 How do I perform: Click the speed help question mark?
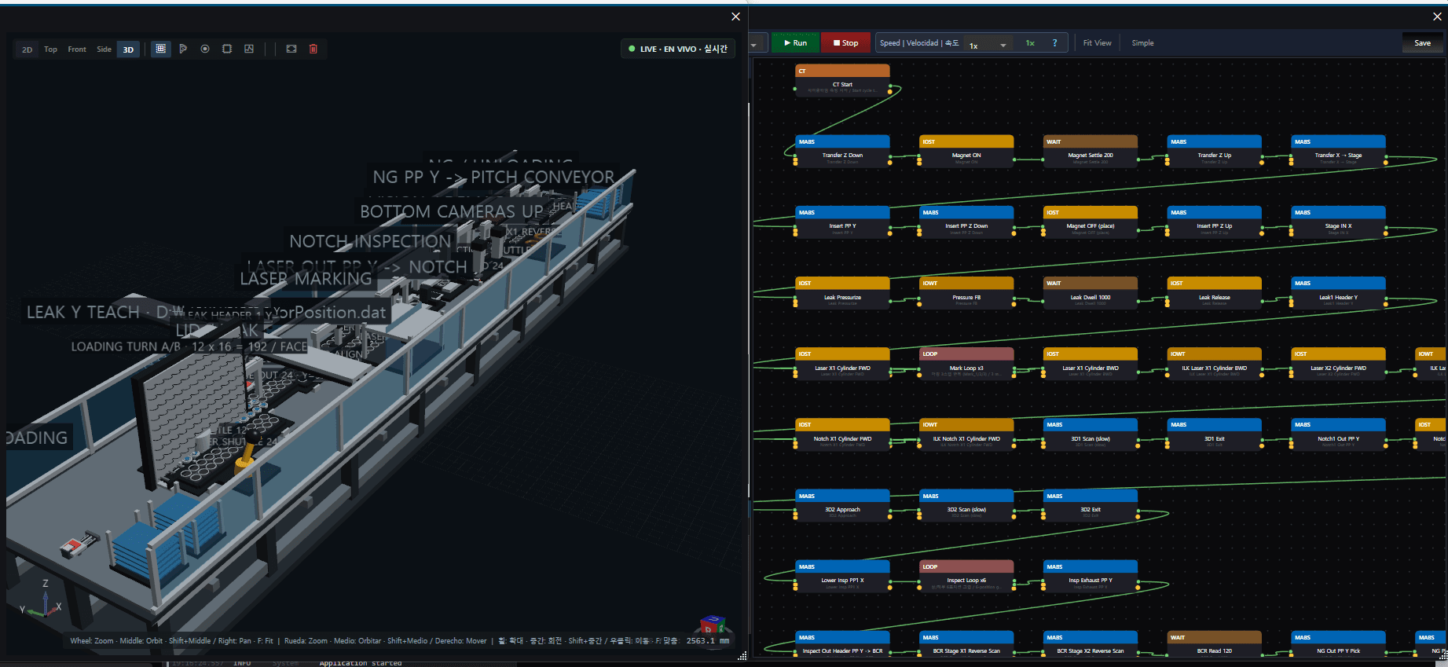(x=1054, y=43)
